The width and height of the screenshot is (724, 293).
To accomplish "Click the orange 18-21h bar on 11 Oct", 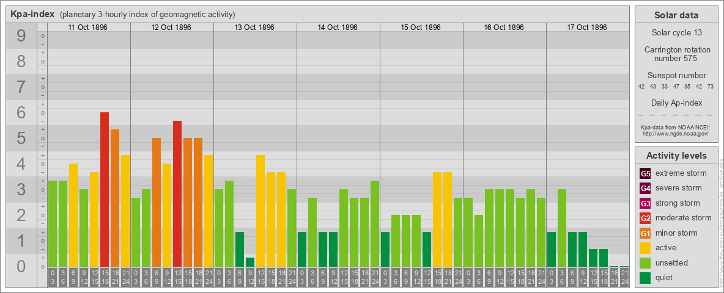I will pyautogui.click(x=115, y=198).
